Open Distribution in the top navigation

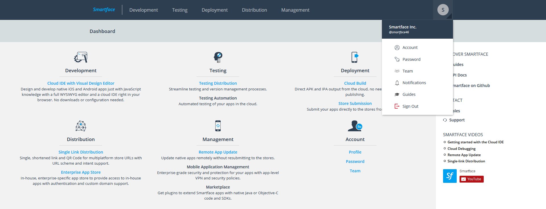(255, 10)
